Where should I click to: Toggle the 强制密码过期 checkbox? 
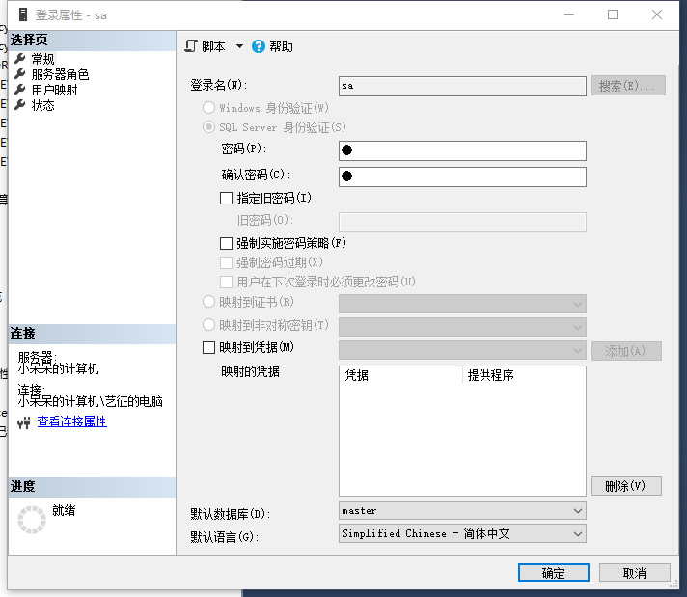tap(226, 262)
